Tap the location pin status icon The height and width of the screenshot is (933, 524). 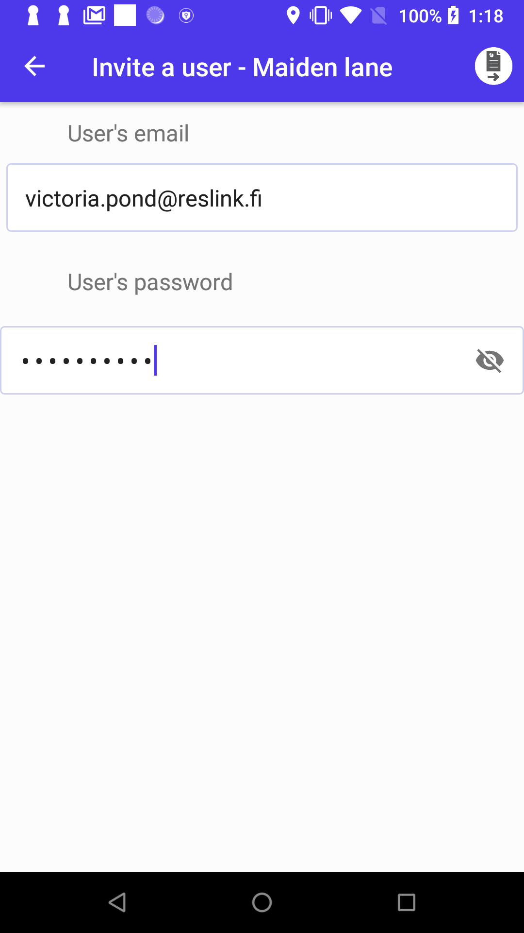pos(293,16)
